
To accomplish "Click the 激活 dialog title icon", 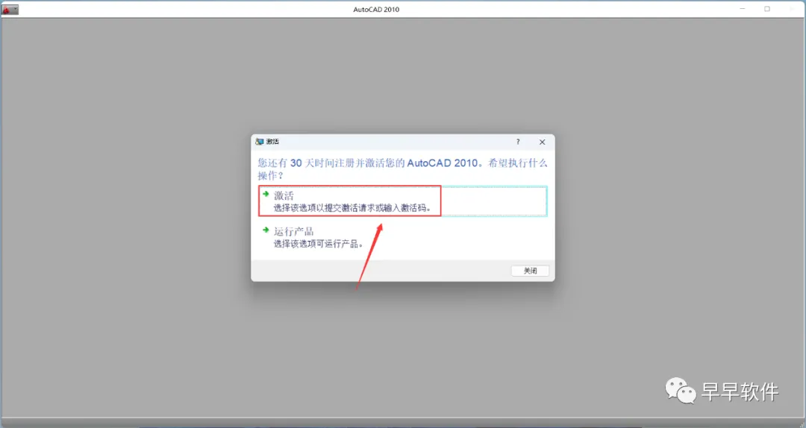I will 260,142.
